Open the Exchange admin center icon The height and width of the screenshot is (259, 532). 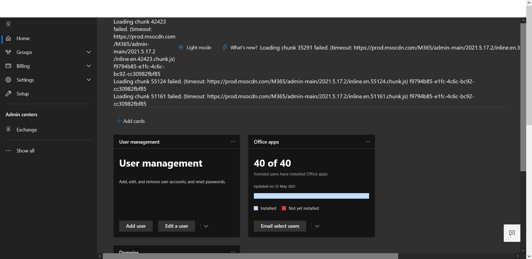click(8, 129)
